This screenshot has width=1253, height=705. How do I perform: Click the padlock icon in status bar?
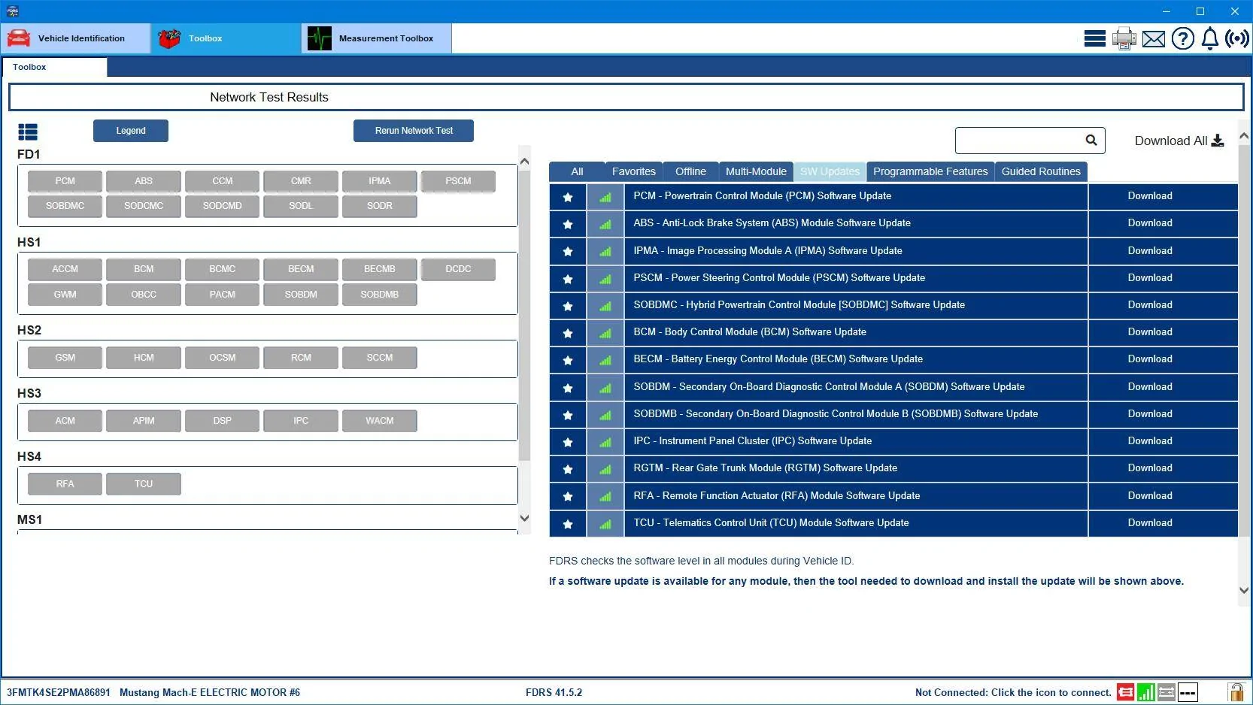click(1236, 692)
